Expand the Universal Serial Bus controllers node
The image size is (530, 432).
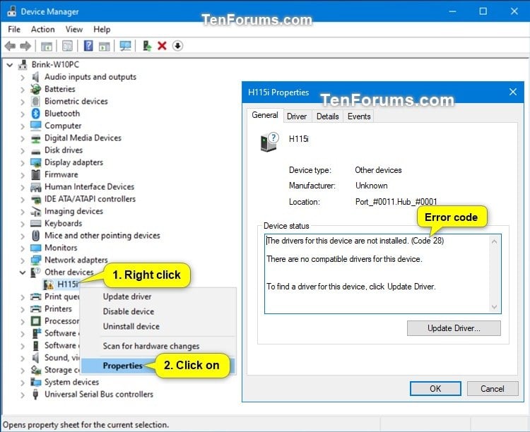[x=23, y=395]
